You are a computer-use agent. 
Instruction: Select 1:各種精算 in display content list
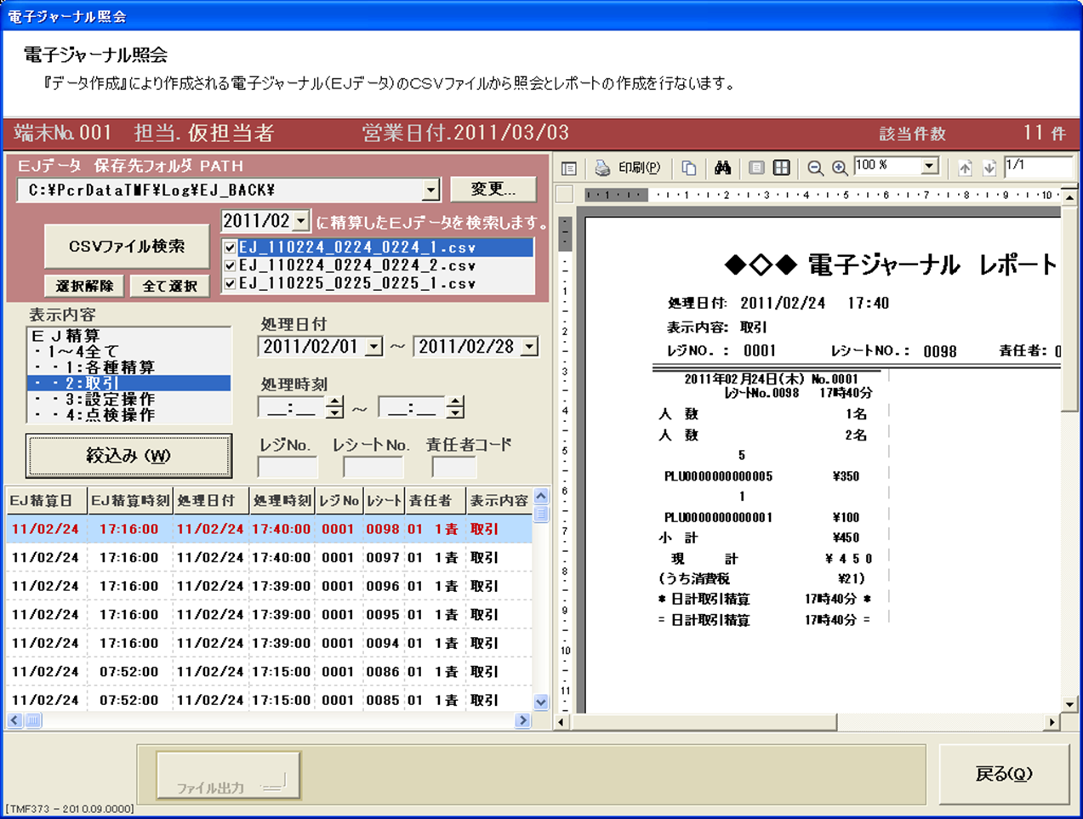(128, 367)
